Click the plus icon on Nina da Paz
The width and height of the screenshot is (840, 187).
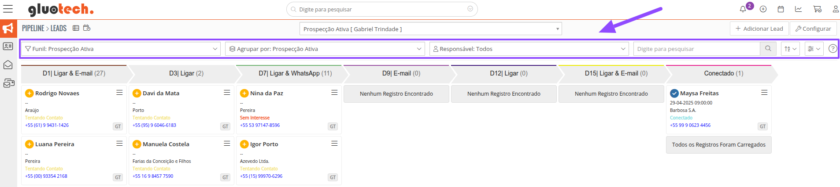(244, 93)
